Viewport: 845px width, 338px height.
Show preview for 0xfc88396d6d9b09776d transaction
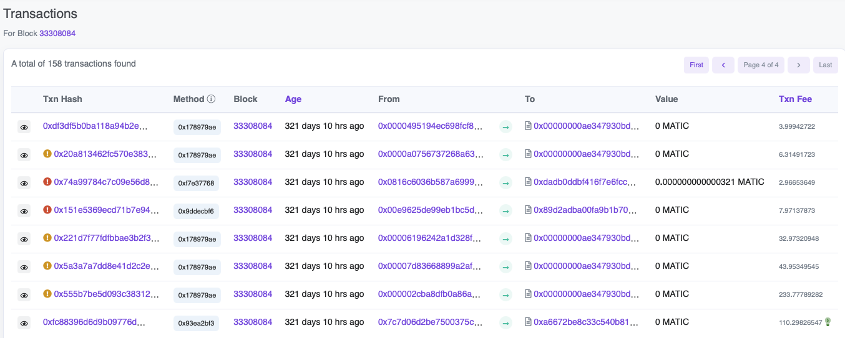24,323
